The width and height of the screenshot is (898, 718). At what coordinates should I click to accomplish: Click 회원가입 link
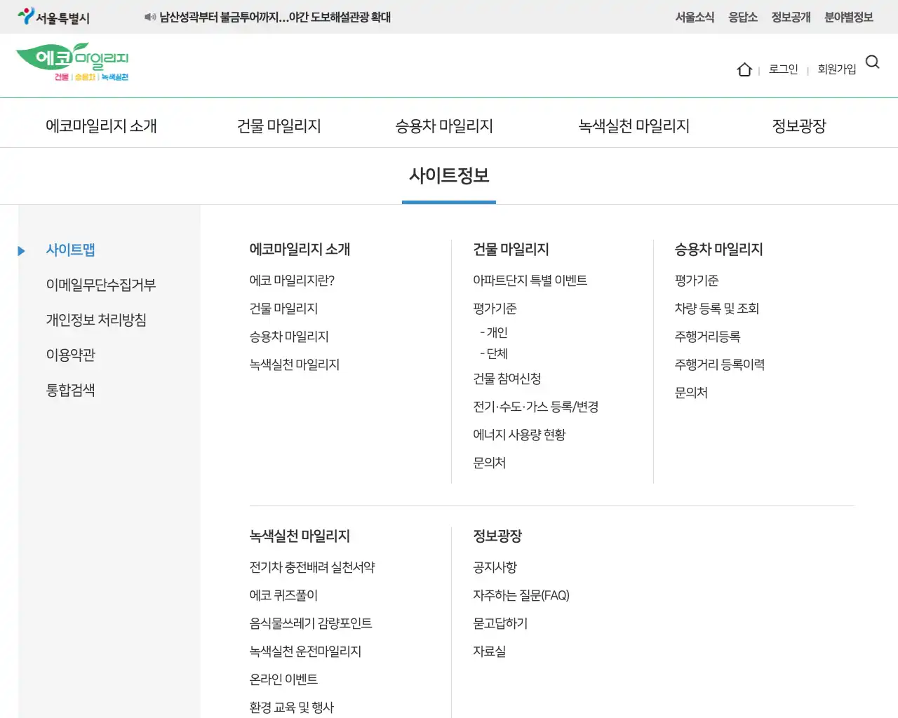tap(837, 69)
